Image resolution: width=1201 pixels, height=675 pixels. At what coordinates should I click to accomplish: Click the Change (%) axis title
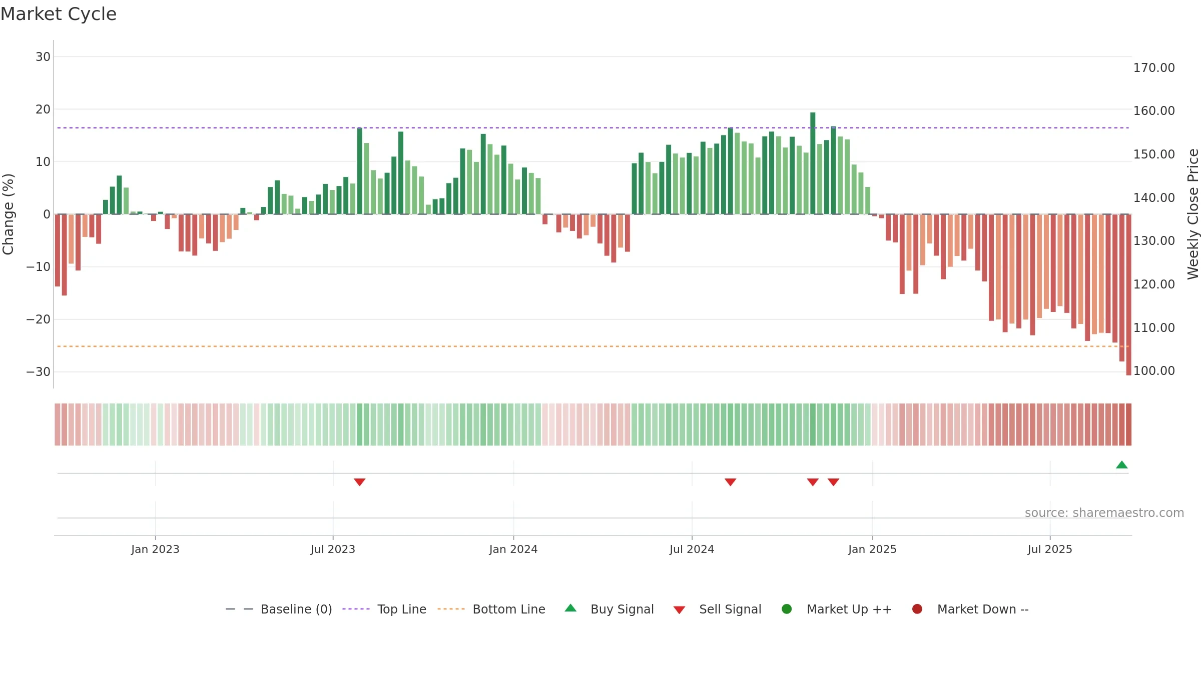click(x=8, y=214)
